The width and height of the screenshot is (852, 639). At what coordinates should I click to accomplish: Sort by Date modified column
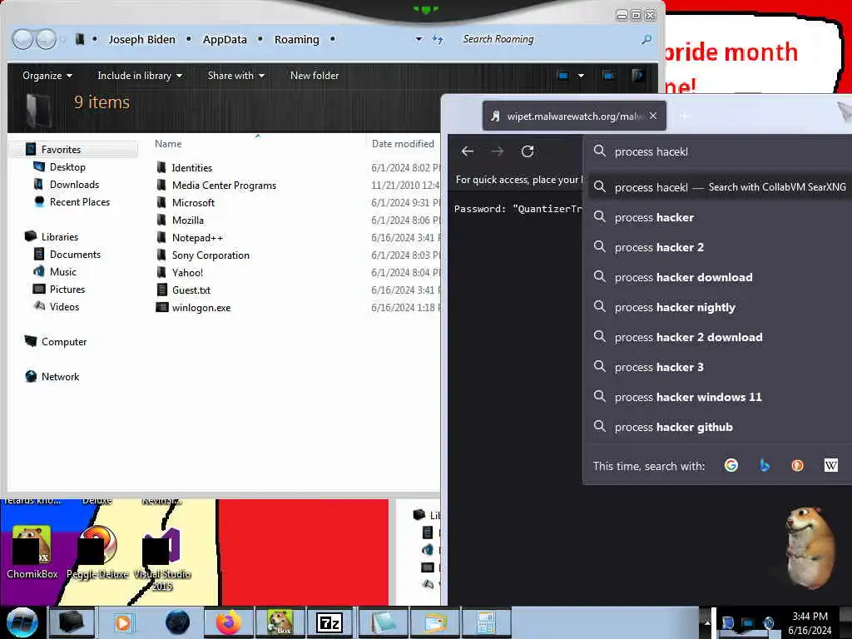tap(403, 144)
